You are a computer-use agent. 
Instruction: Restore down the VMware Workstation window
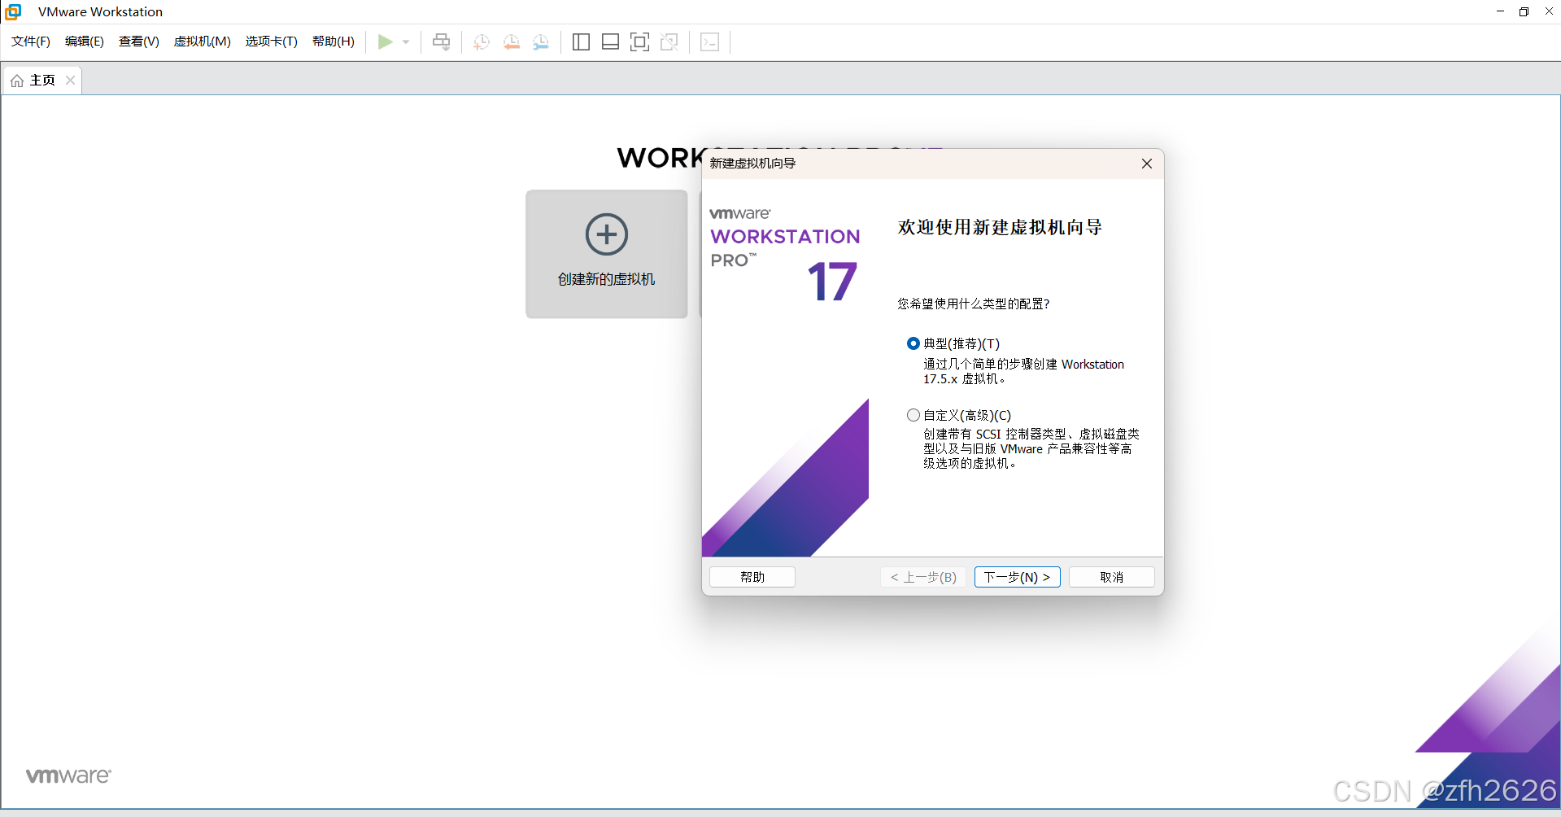point(1524,11)
